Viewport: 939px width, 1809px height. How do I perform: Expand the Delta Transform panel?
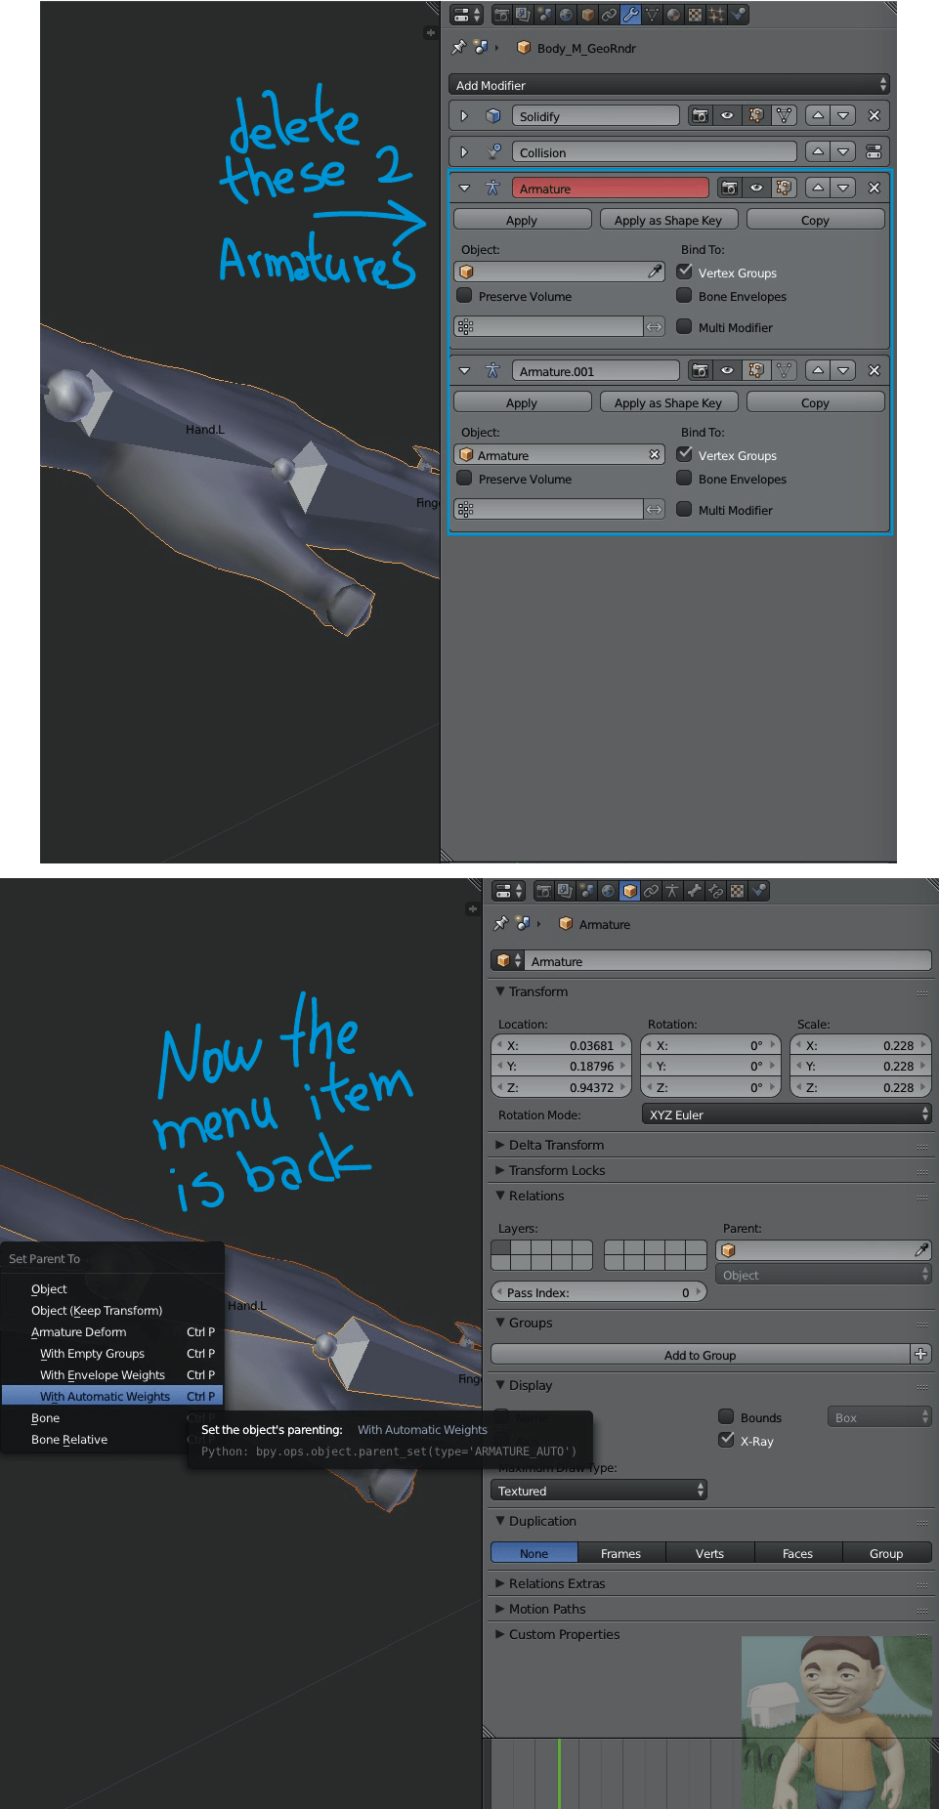click(x=557, y=1145)
